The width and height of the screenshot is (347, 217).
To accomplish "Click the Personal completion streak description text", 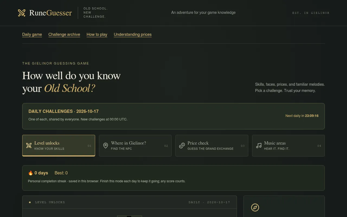I will click(x=107, y=181).
